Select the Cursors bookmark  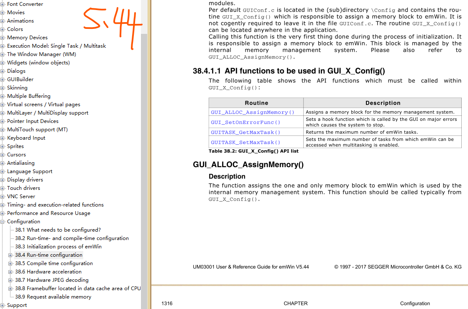(x=16, y=155)
